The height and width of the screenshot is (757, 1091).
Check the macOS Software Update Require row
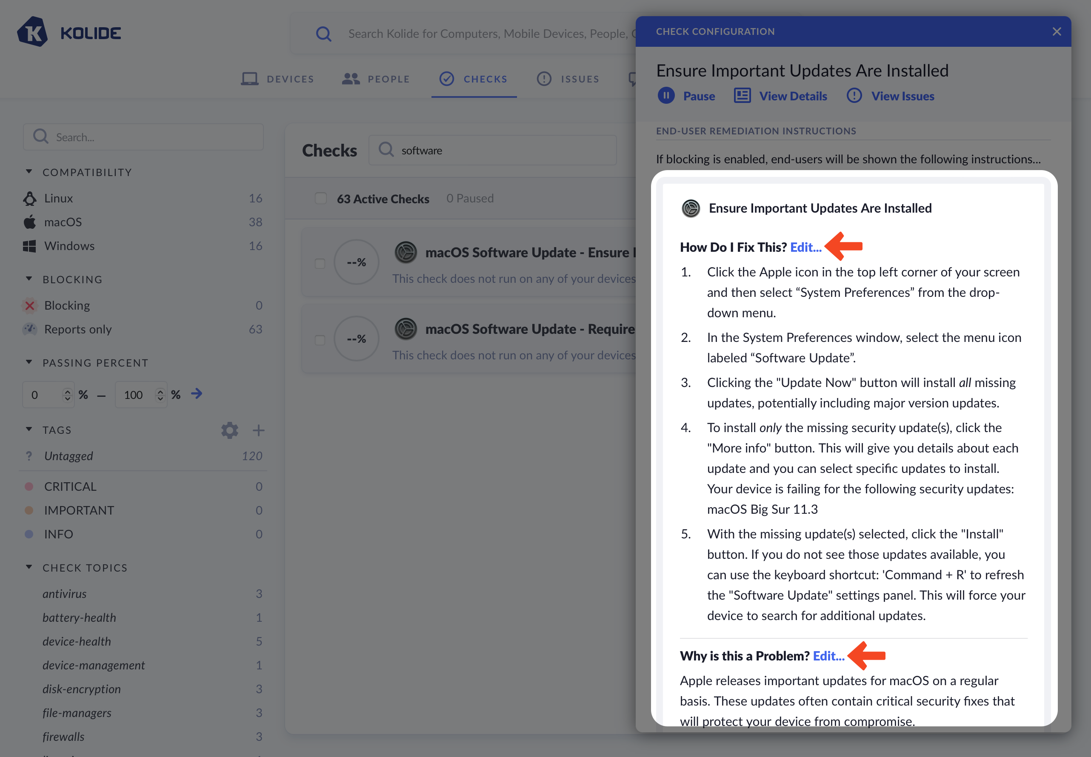coord(320,340)
